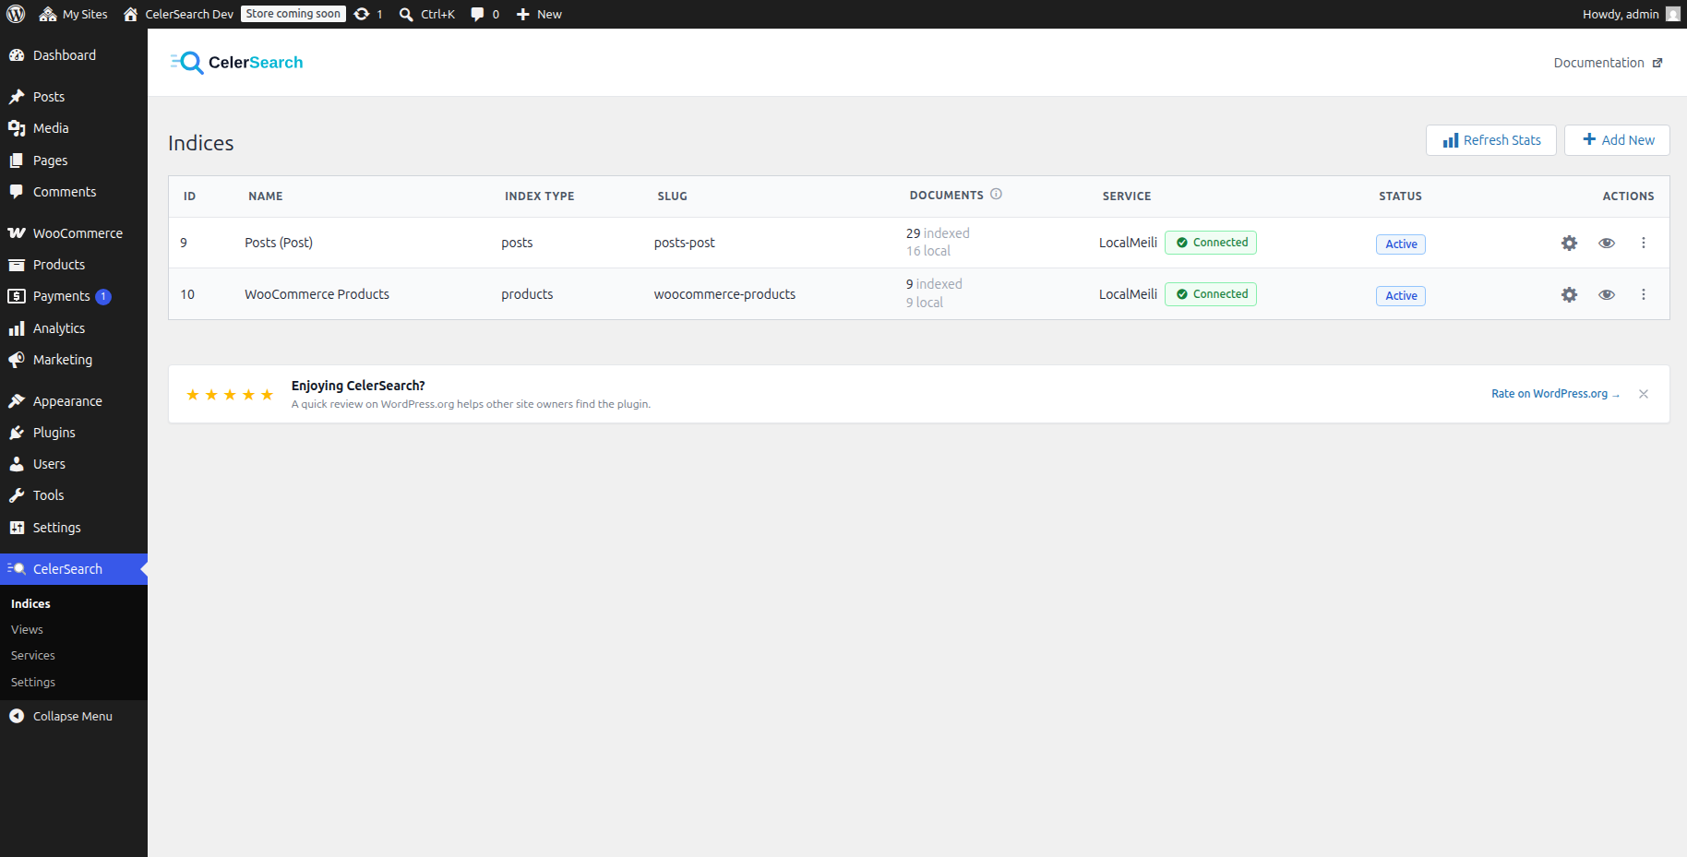Visit CelerSearch Dev site home
The height and width of the screenshot is (857, 1687).
(x=178, y=14)
